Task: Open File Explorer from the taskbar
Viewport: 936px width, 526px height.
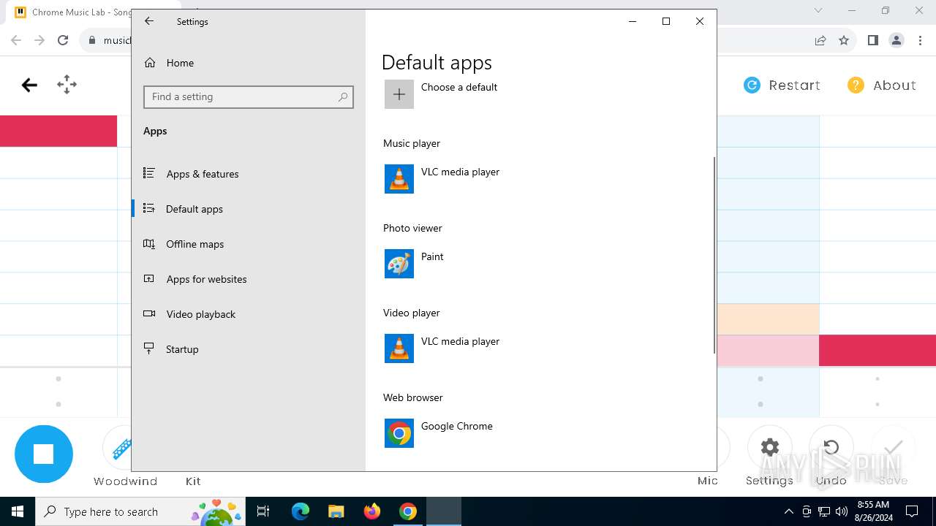Action: tap(336, 511)
